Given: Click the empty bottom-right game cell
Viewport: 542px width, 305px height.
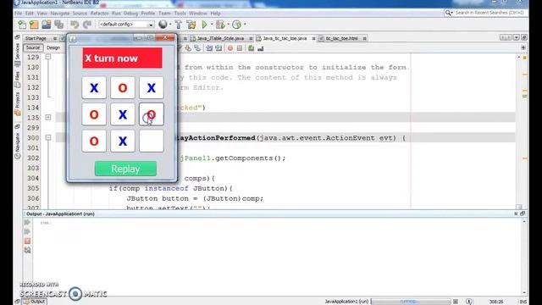Looking at the screenshot, I should click(152, 141).
